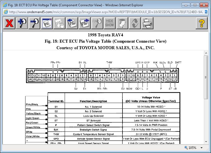The width and height of the screenshot is (211, 153).
Task: Click the 'Voltage Value' column header
Action: [x=151, y=98]
